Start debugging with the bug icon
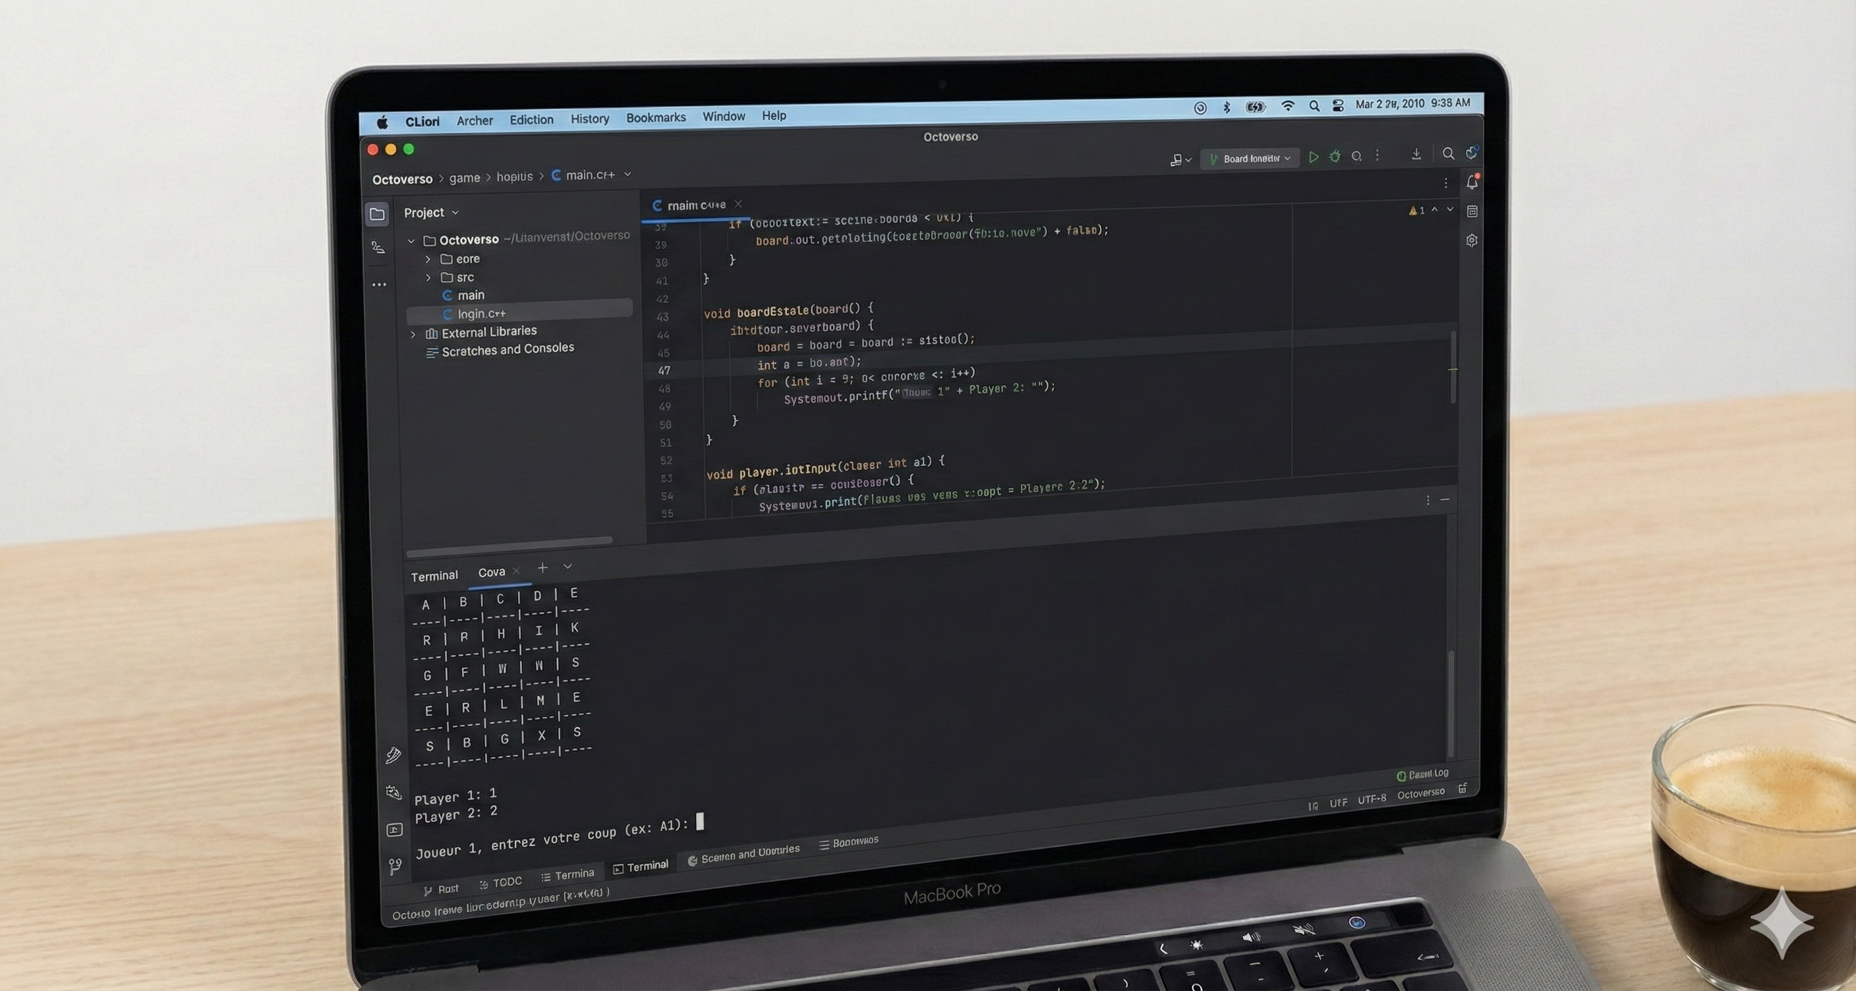Viewport: 1856px width, 991px height. click(1335, 157)
